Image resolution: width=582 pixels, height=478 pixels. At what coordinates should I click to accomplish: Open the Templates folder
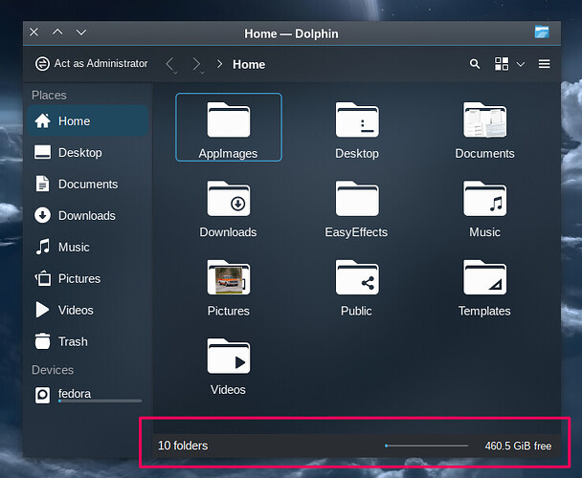click(x=484, y=288)
